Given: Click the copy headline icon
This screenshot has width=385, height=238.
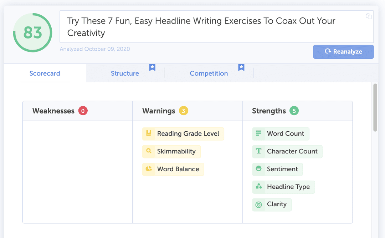Looking at the screenshot, I should [368, 16].
